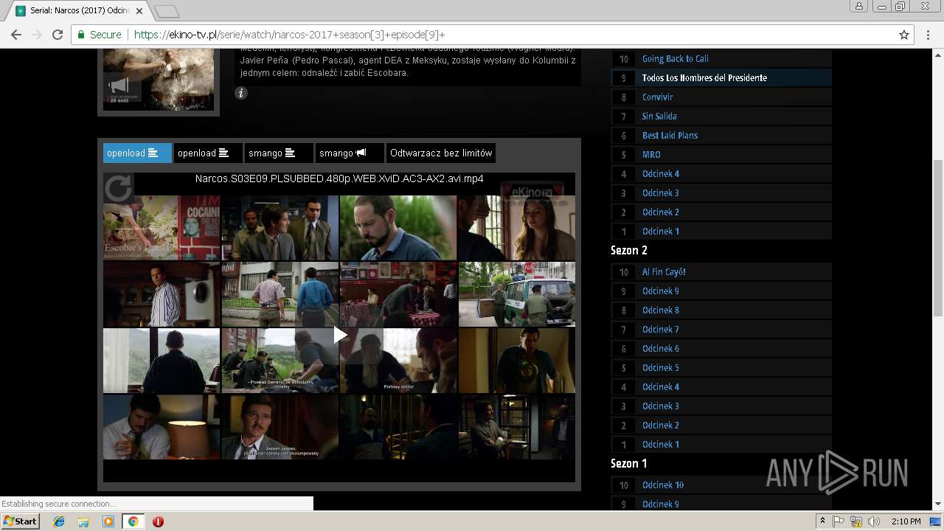Click the info icon below description
Screen dimensions: 944x531
tap(241, 93)
